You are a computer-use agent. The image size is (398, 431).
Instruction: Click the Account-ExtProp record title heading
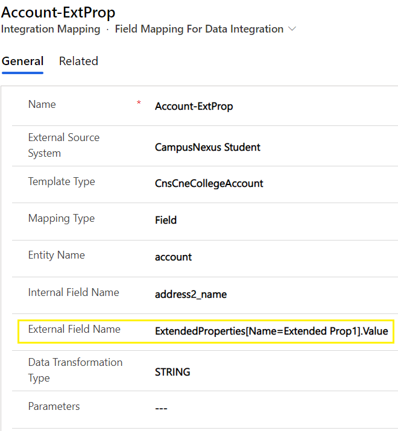58,11
